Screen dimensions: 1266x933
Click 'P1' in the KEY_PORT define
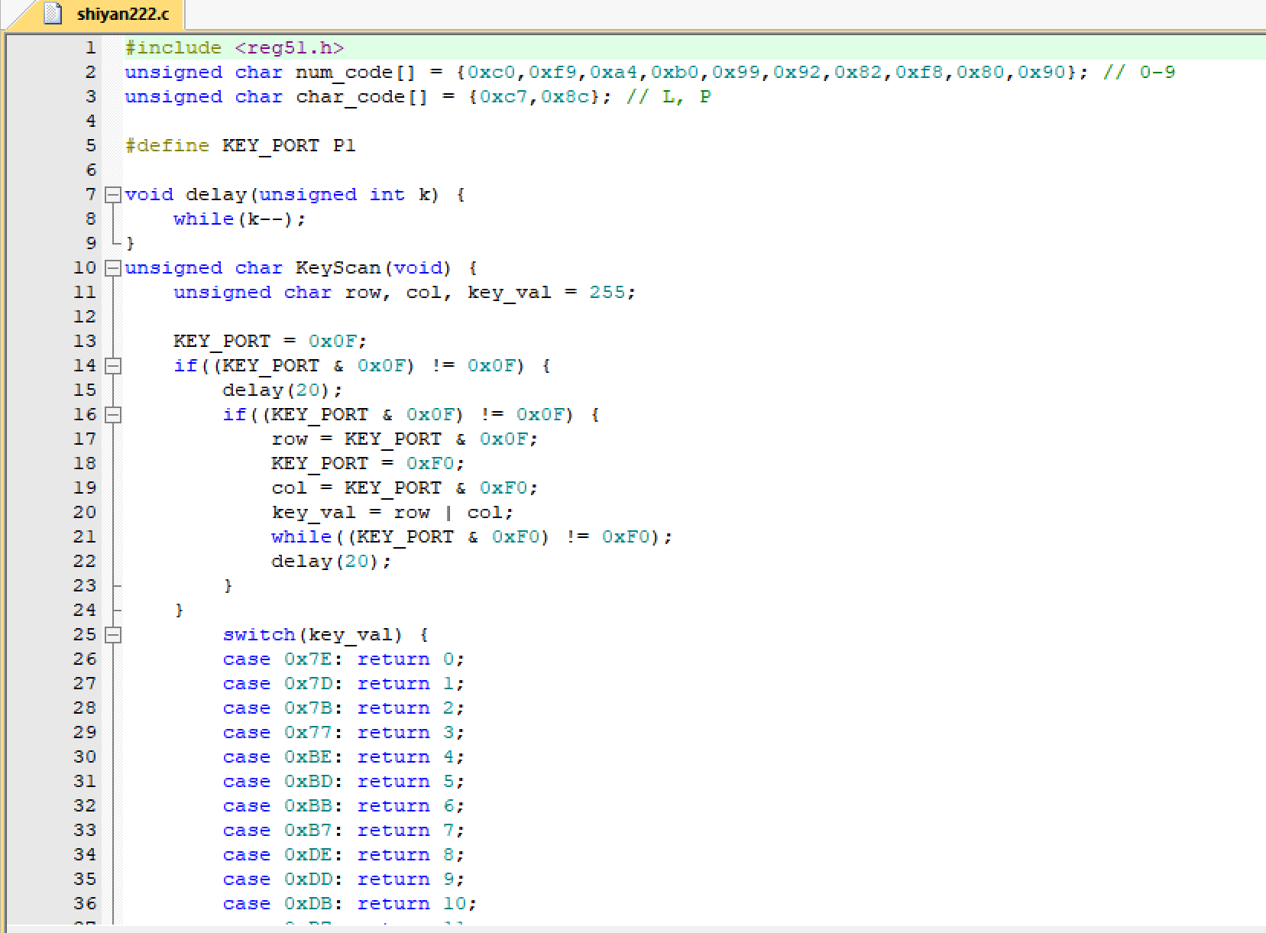tap(345, 145)
